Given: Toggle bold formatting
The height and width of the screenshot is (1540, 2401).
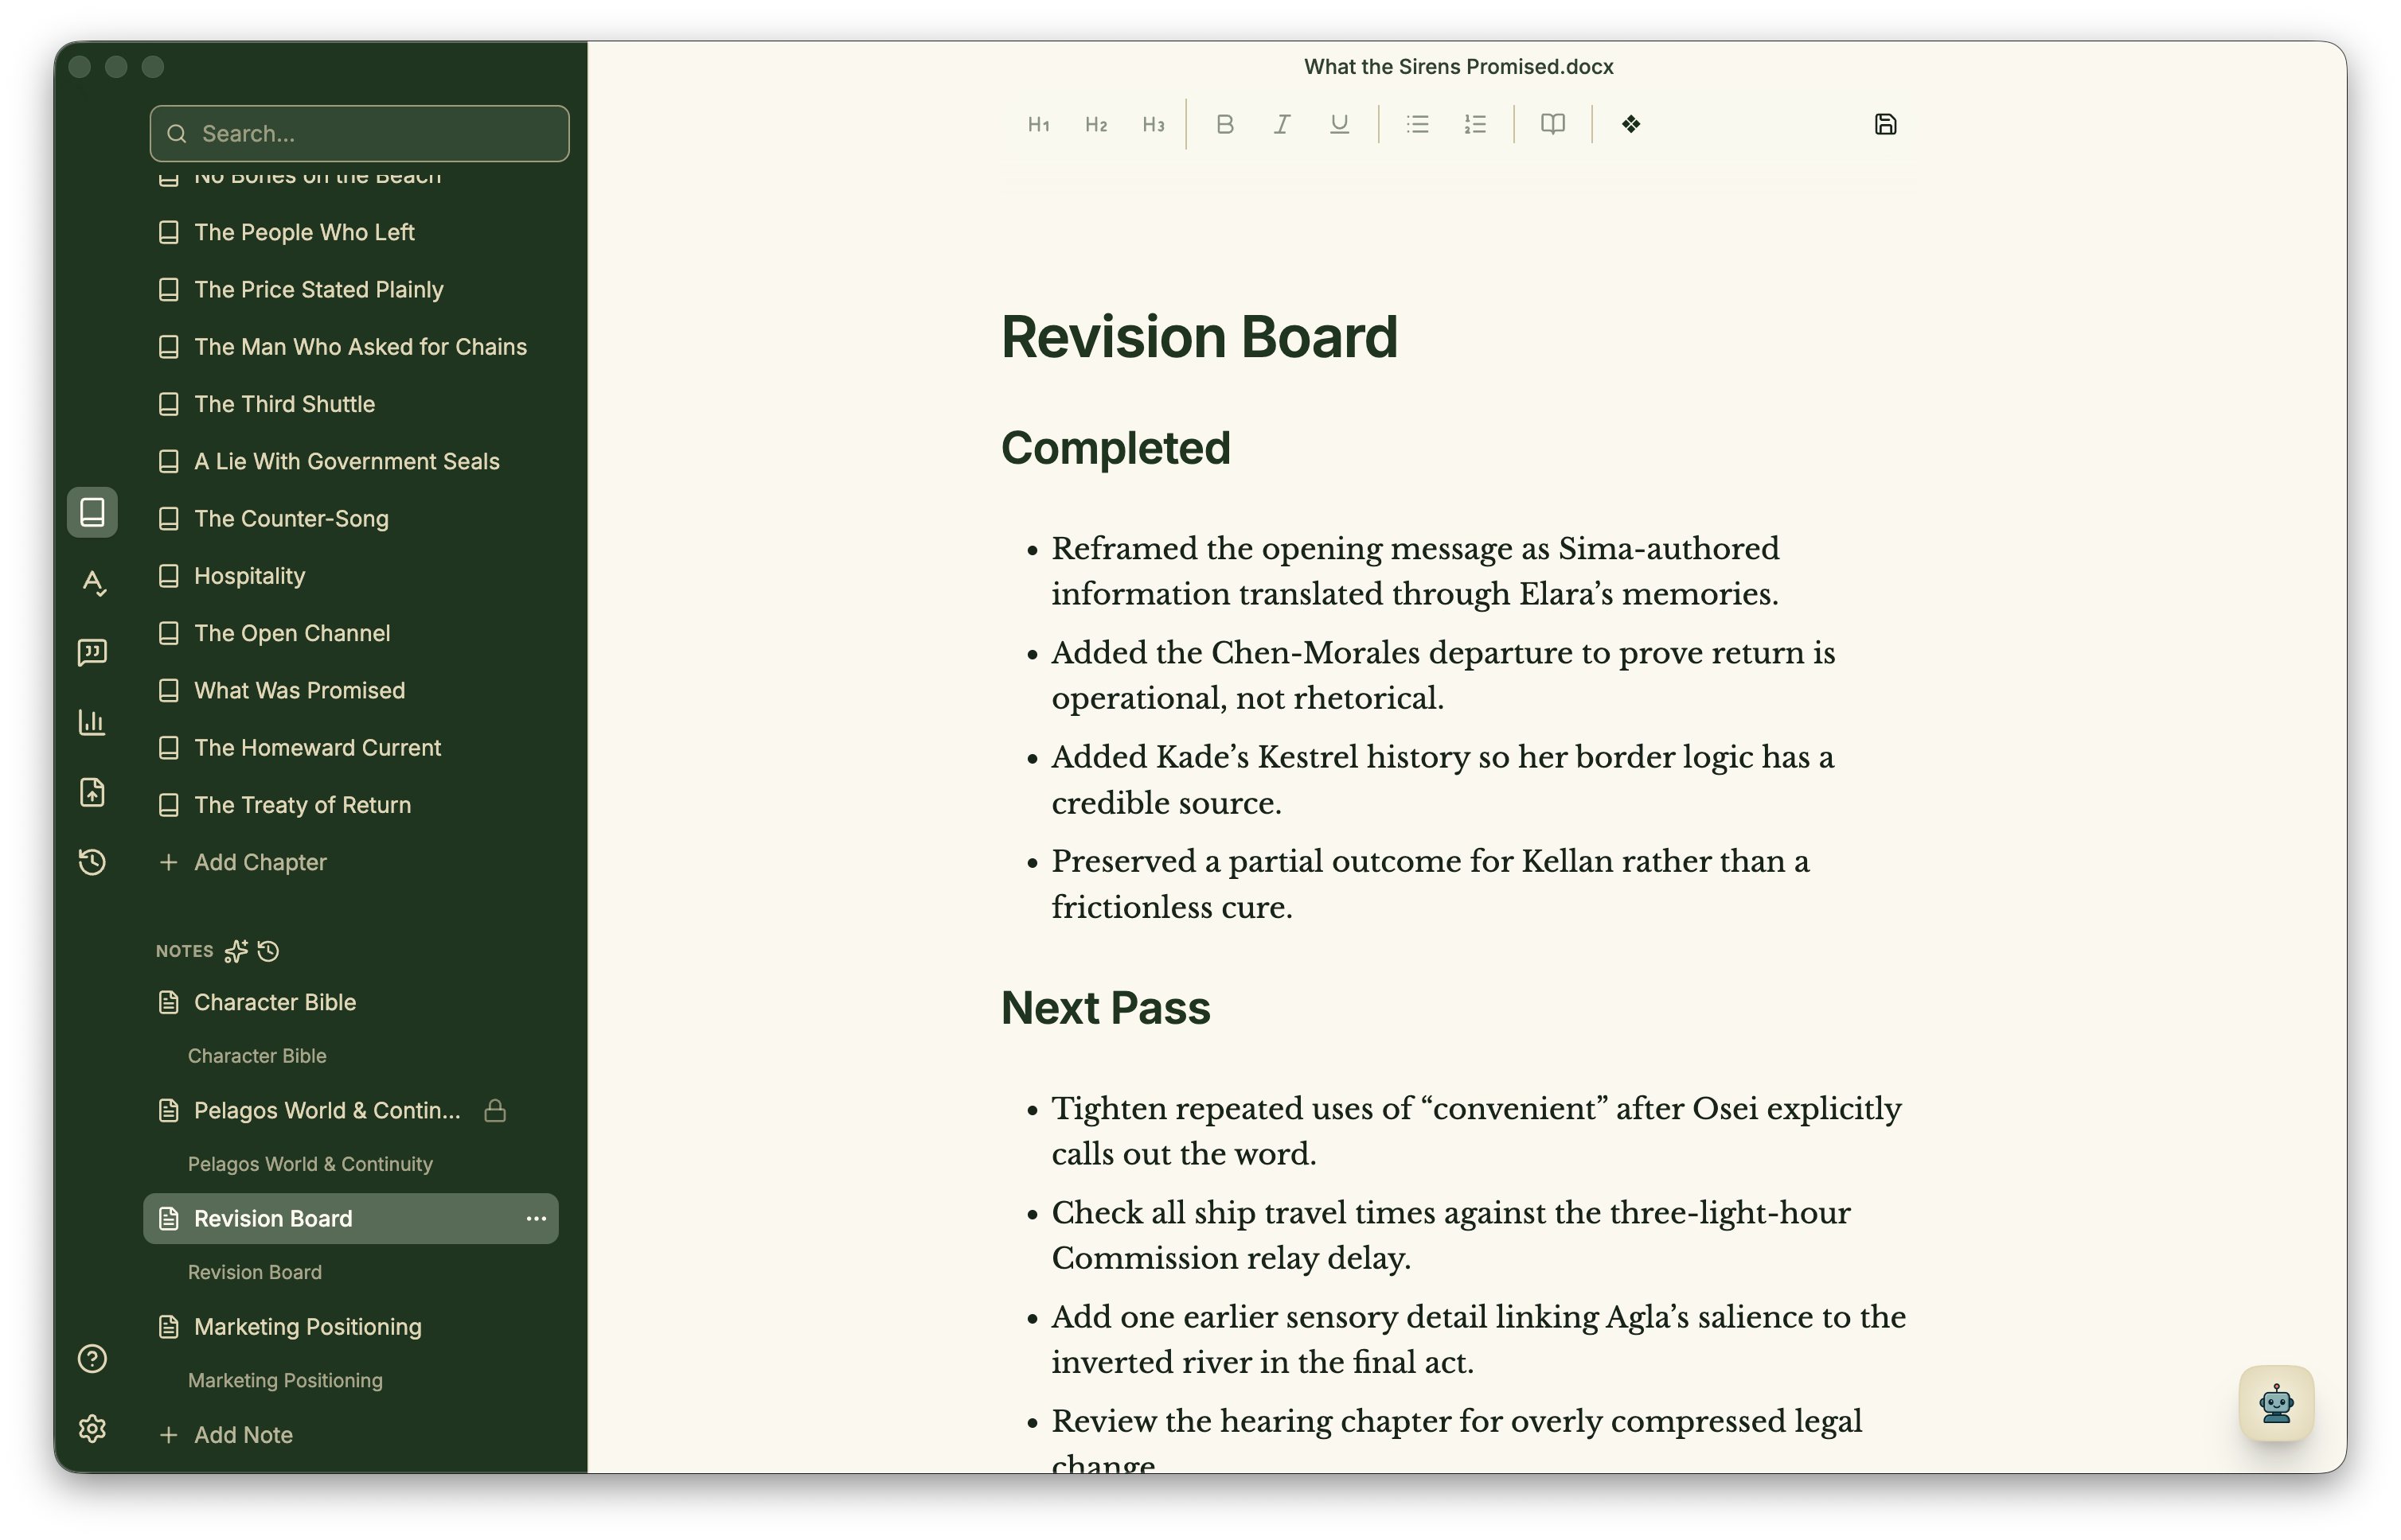Looking at the screenshot, I should click(1224, 124).
